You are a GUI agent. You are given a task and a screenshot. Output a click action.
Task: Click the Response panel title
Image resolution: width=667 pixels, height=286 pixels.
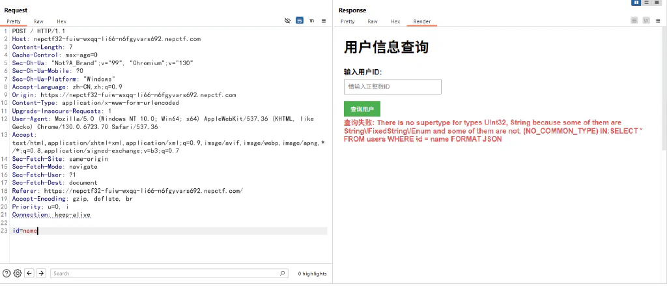(x=352, y=10)
